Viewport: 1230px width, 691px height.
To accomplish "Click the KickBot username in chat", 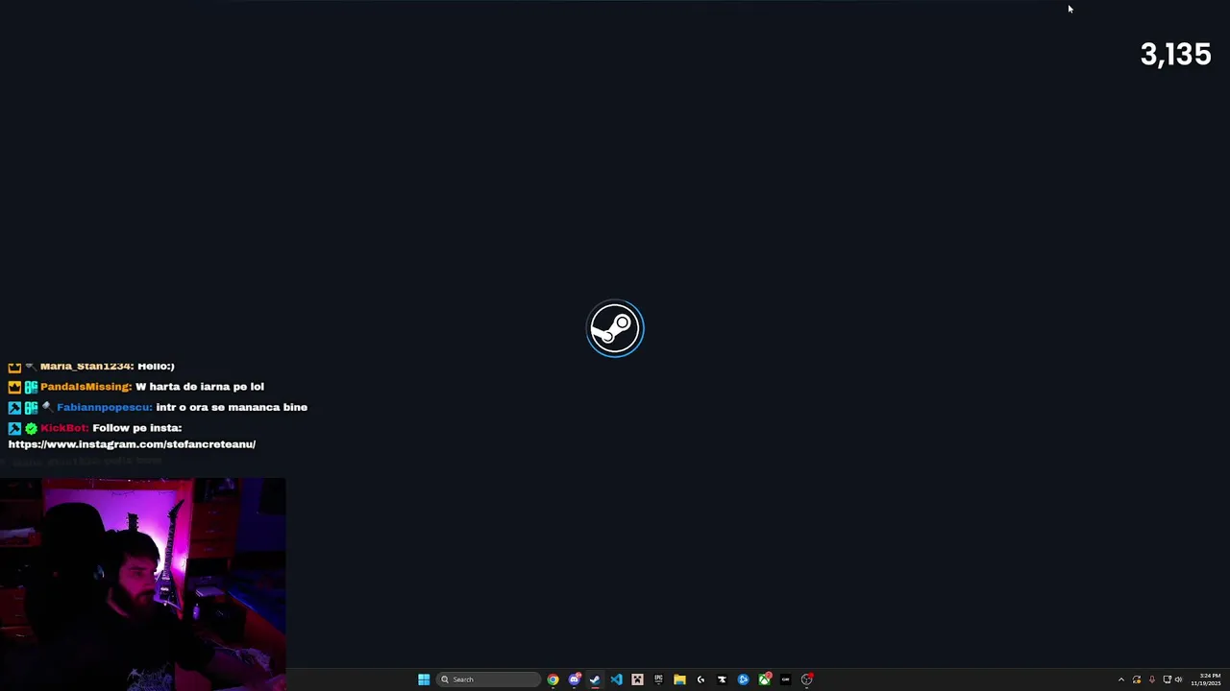I will coord(64,428).
